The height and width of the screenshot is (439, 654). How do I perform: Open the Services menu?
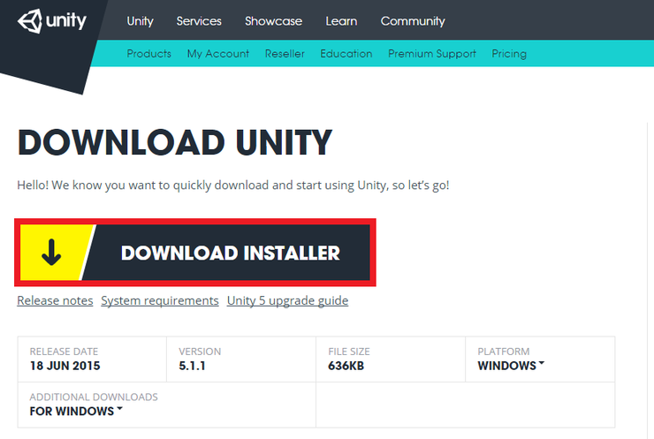point(199,21)
